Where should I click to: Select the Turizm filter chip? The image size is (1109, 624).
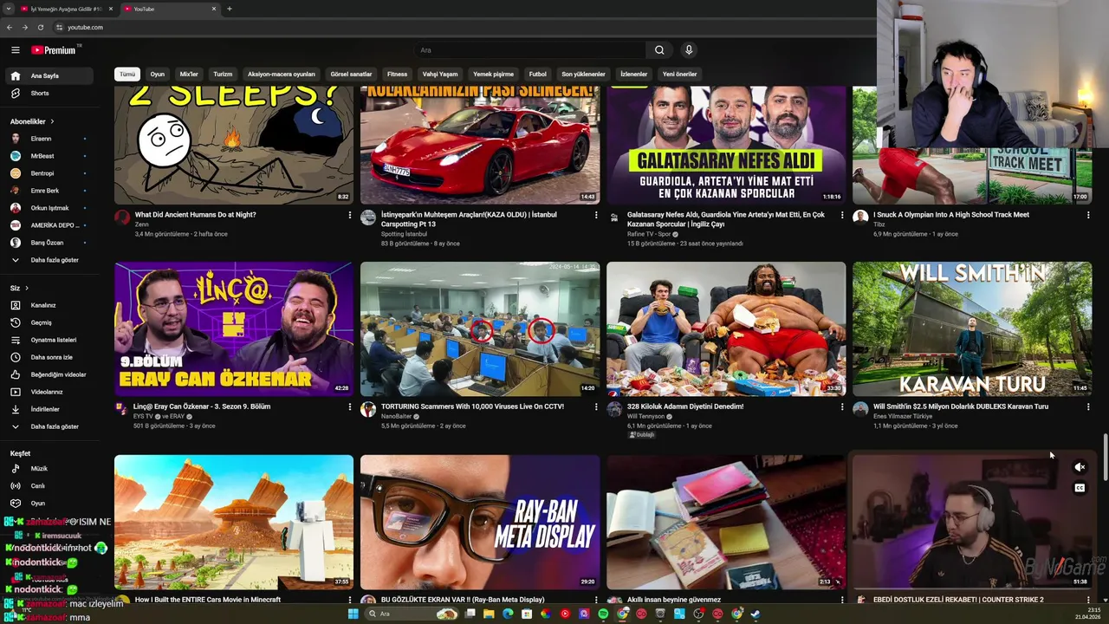[223, 74]
